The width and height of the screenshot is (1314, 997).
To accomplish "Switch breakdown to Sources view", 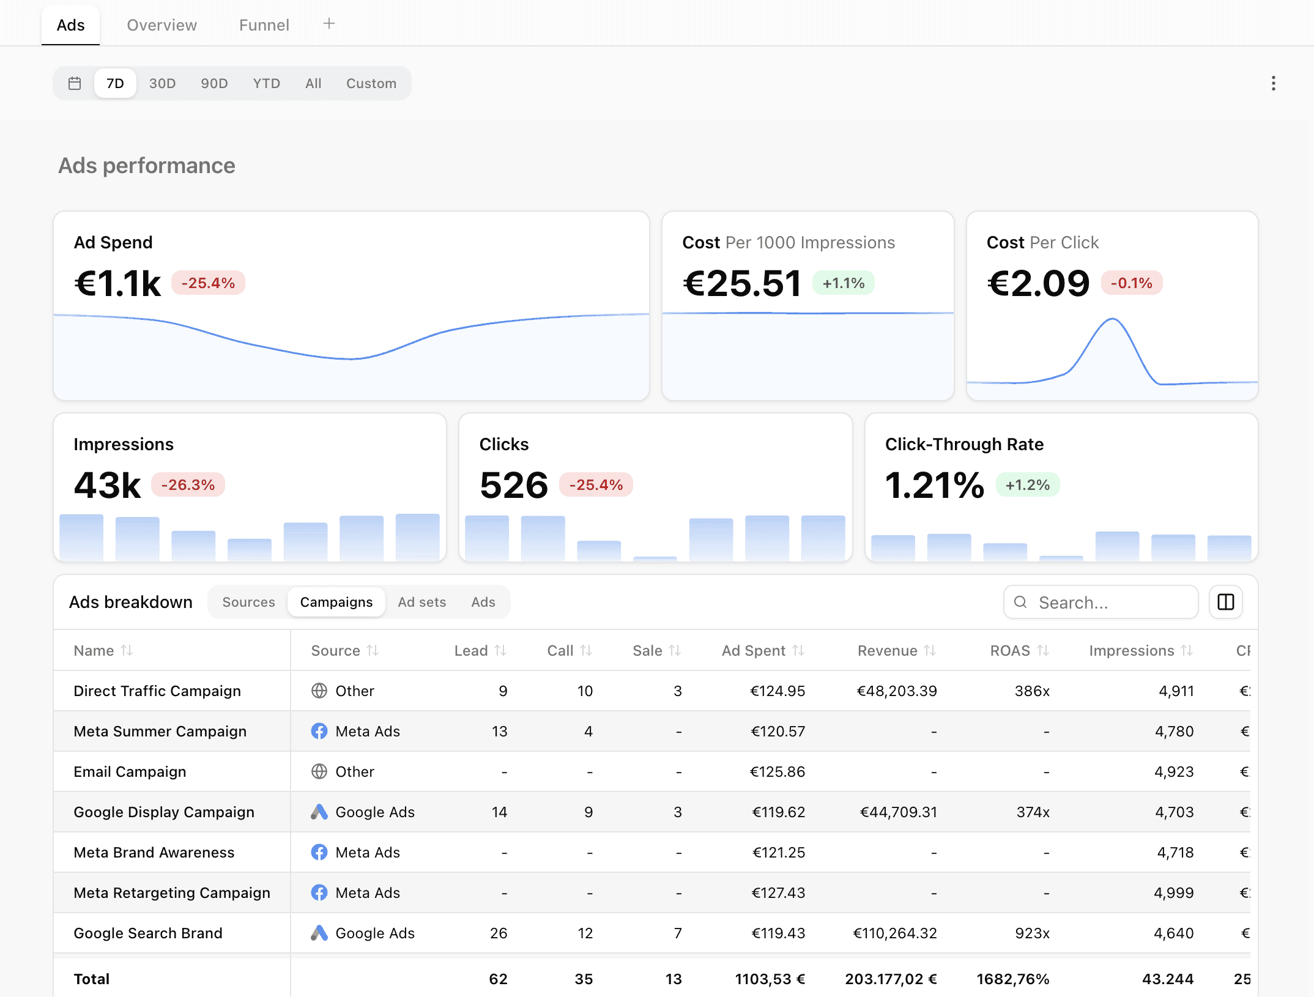I will (x=248, y=602).
